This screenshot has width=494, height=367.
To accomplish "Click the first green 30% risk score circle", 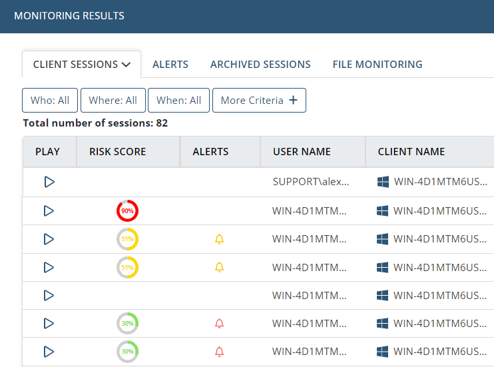I will pos(127,323).
